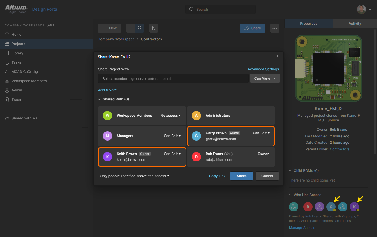Select Library in the sidebar
Screen dimensions: 377x237
tap(17, 53)
